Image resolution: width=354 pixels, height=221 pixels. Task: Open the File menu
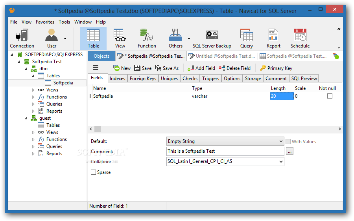point(13,22)
